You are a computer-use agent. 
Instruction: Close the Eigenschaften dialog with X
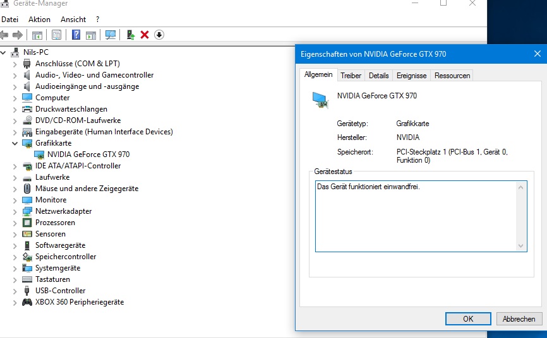click(x=538, y=54)
